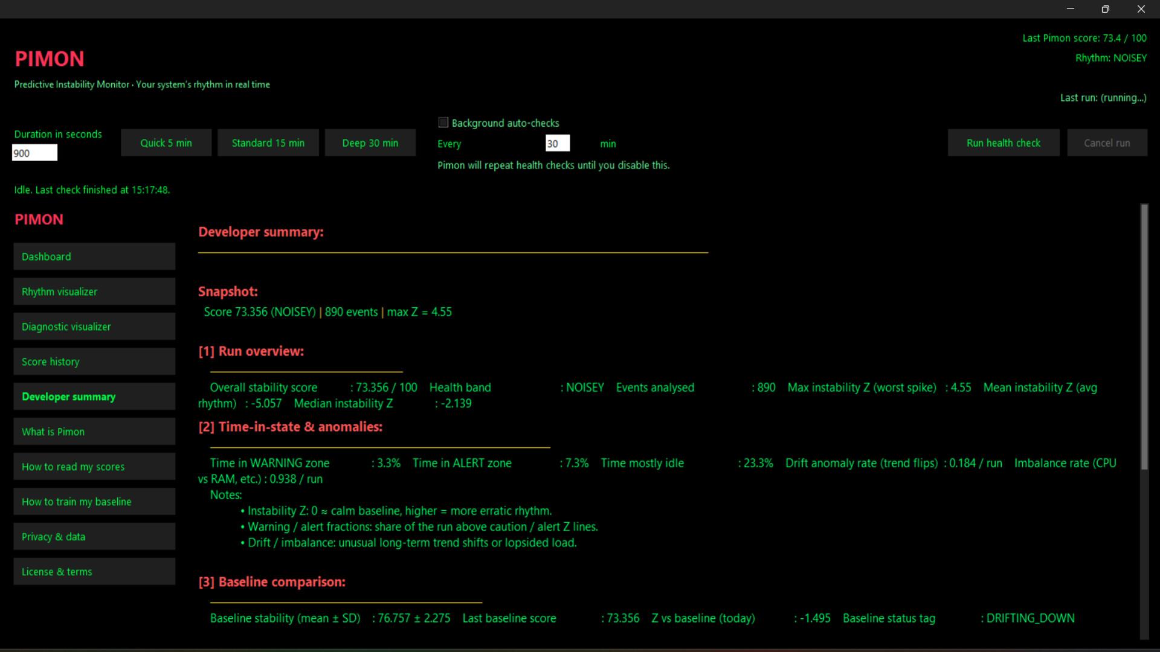Select the Developer summary section
This screenshot has height=652, width=1160.
click(x=94, y=396)
